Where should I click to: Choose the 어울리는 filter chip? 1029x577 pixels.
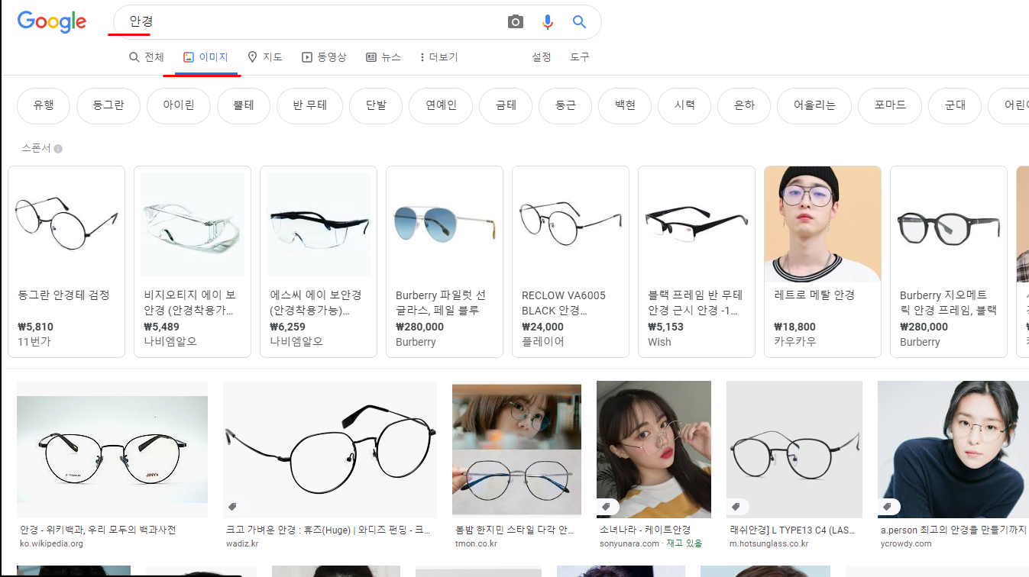tap(814, 106)
